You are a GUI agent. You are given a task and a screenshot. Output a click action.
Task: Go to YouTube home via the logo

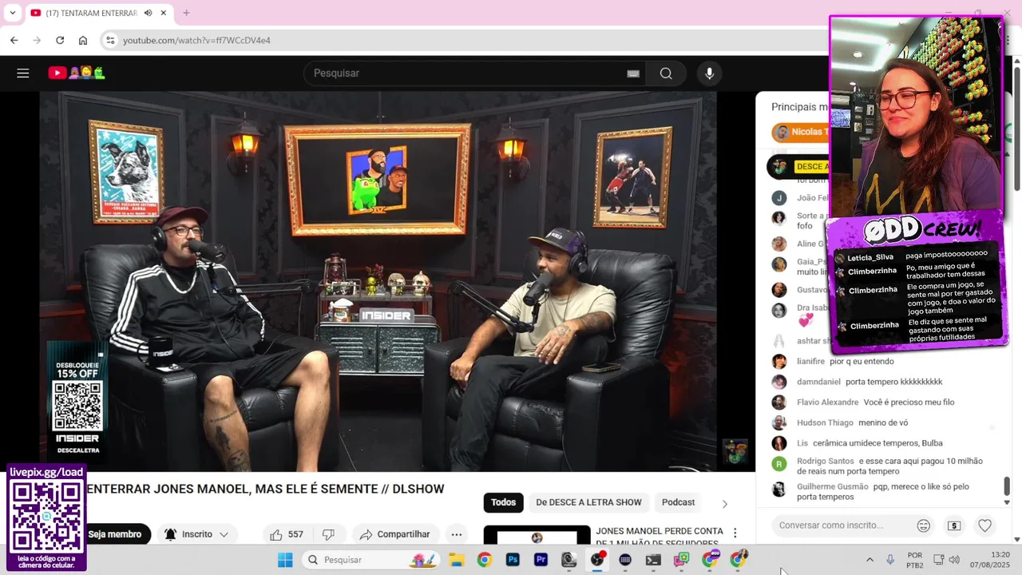pyautogui.click(x=76, y=73)
